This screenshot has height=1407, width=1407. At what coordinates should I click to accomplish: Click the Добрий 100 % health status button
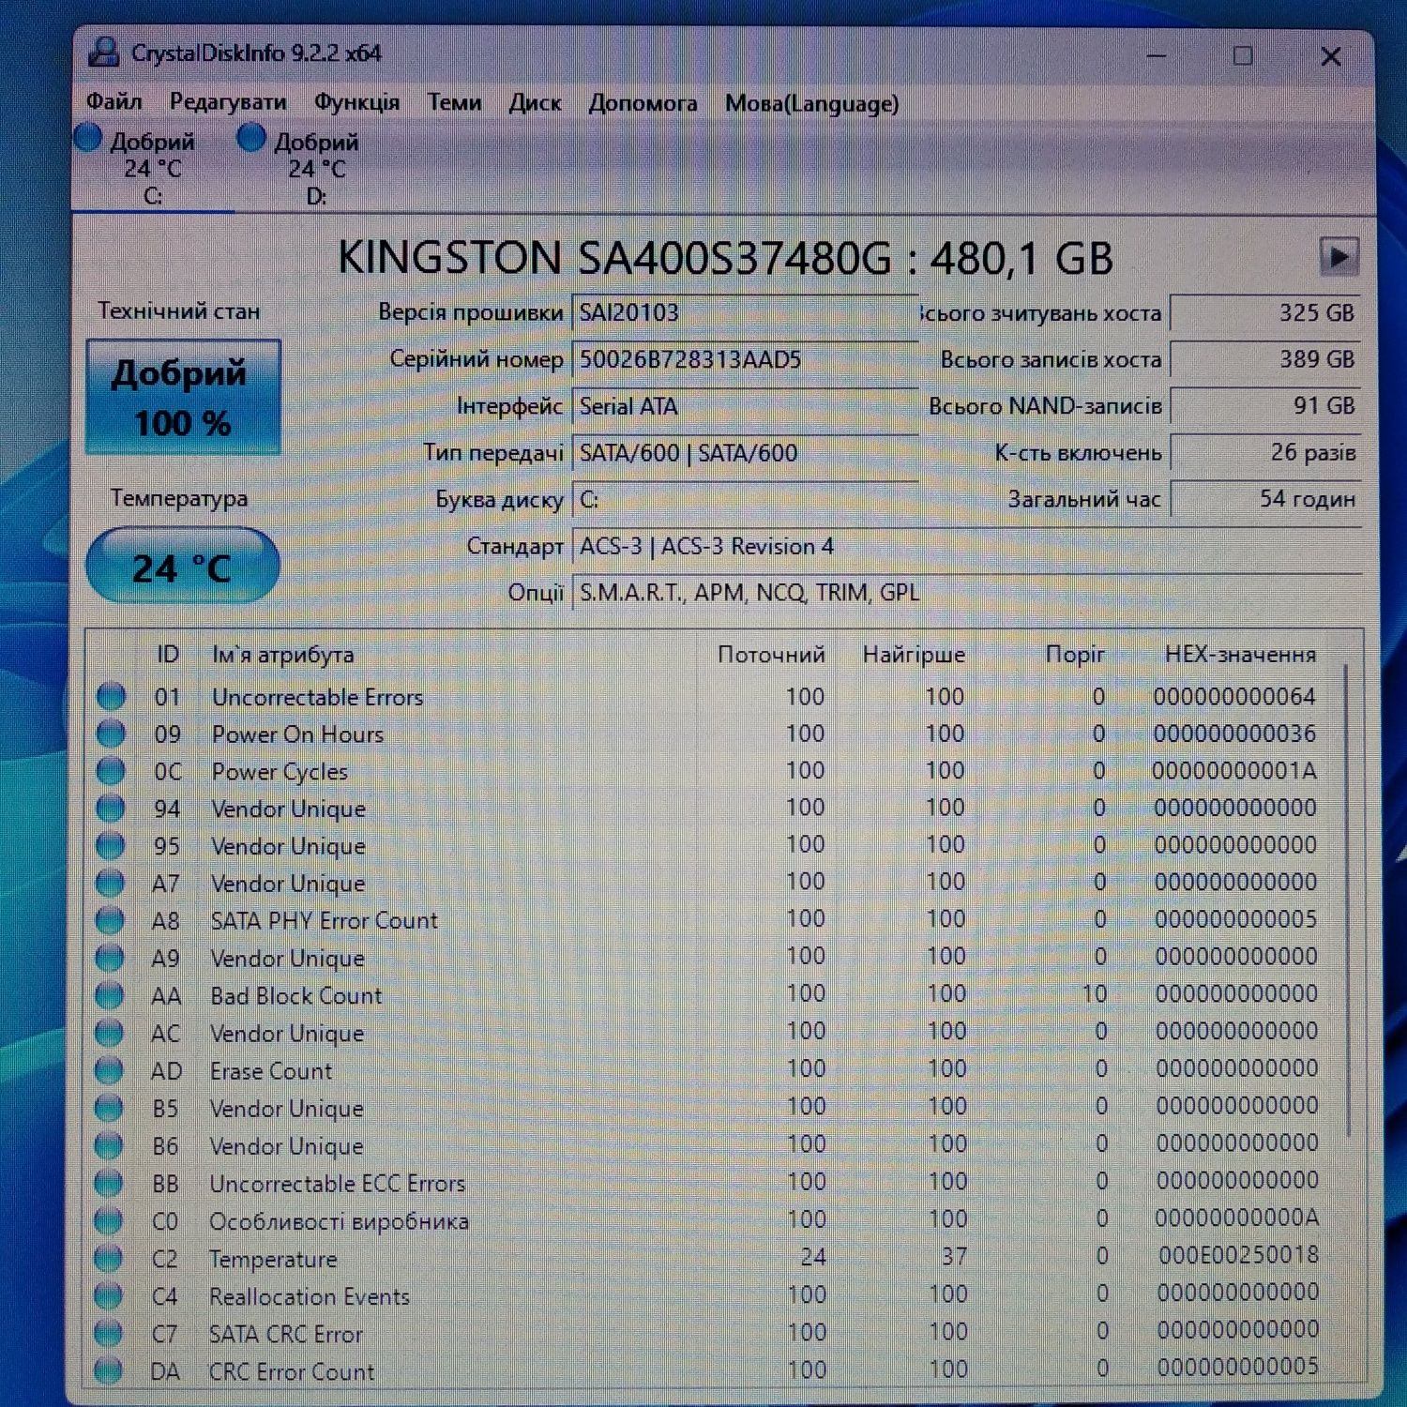(183, 398)
